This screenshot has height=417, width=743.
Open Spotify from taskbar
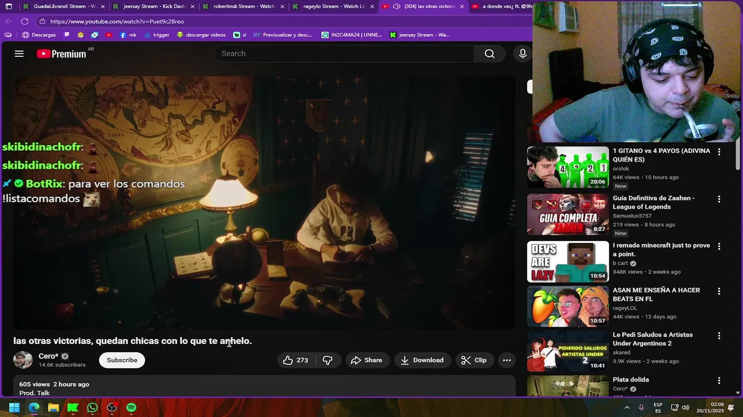coord(131,408)
